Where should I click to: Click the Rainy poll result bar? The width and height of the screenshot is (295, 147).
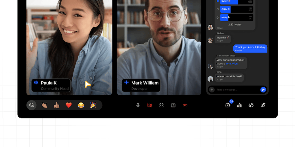point(237,18)
